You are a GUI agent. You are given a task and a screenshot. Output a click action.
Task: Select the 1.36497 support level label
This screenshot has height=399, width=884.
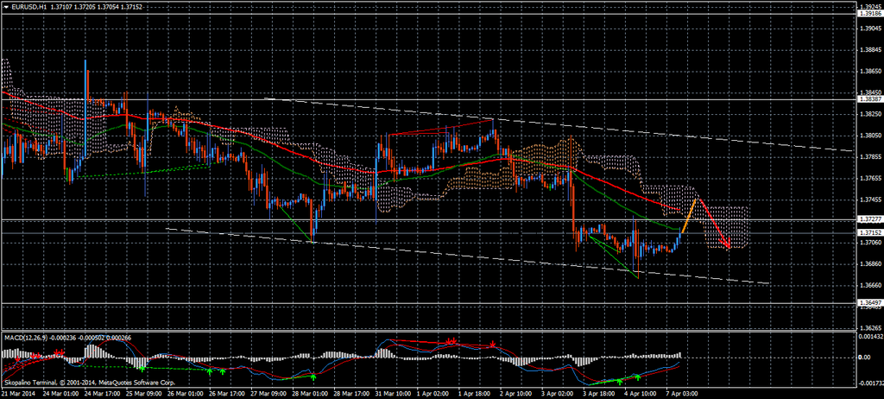869,303
